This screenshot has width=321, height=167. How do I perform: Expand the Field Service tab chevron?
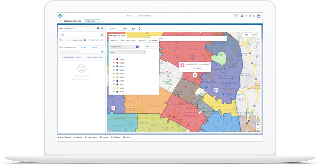(x=104, y=21)
